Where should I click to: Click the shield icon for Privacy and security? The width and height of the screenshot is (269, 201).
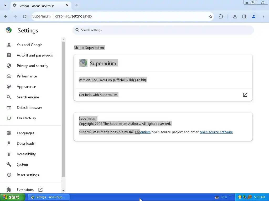pos(9,66)
